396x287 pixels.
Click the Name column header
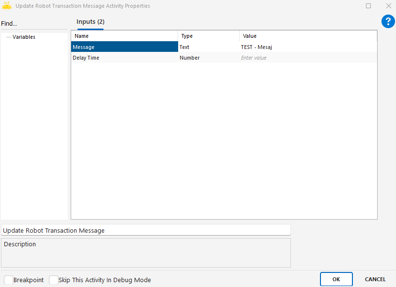coord(124,36)
